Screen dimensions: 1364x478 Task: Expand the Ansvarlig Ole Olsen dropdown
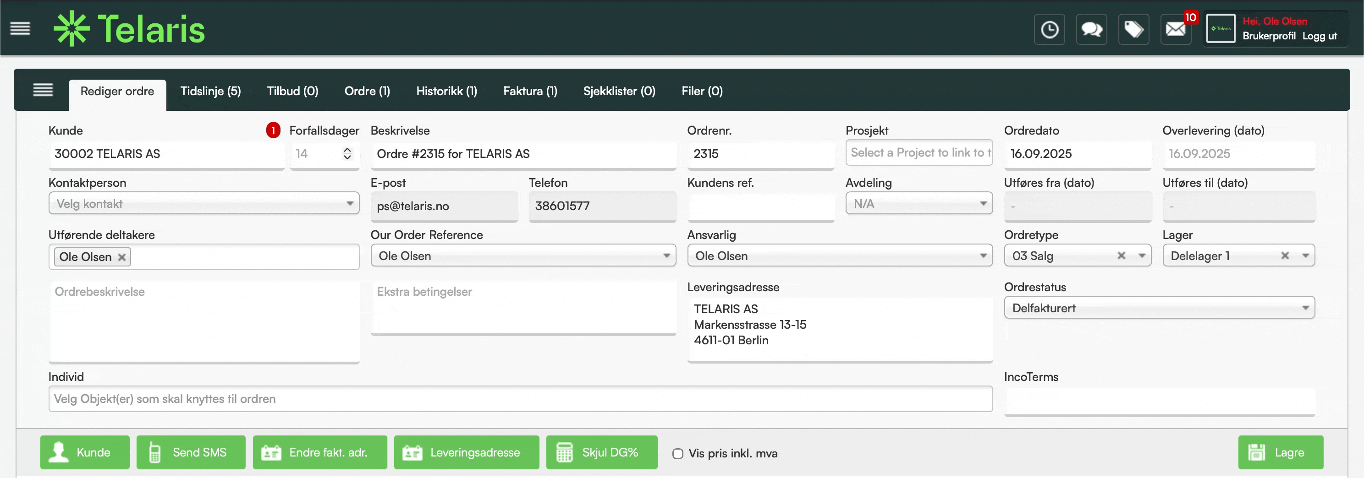(840, 255)
